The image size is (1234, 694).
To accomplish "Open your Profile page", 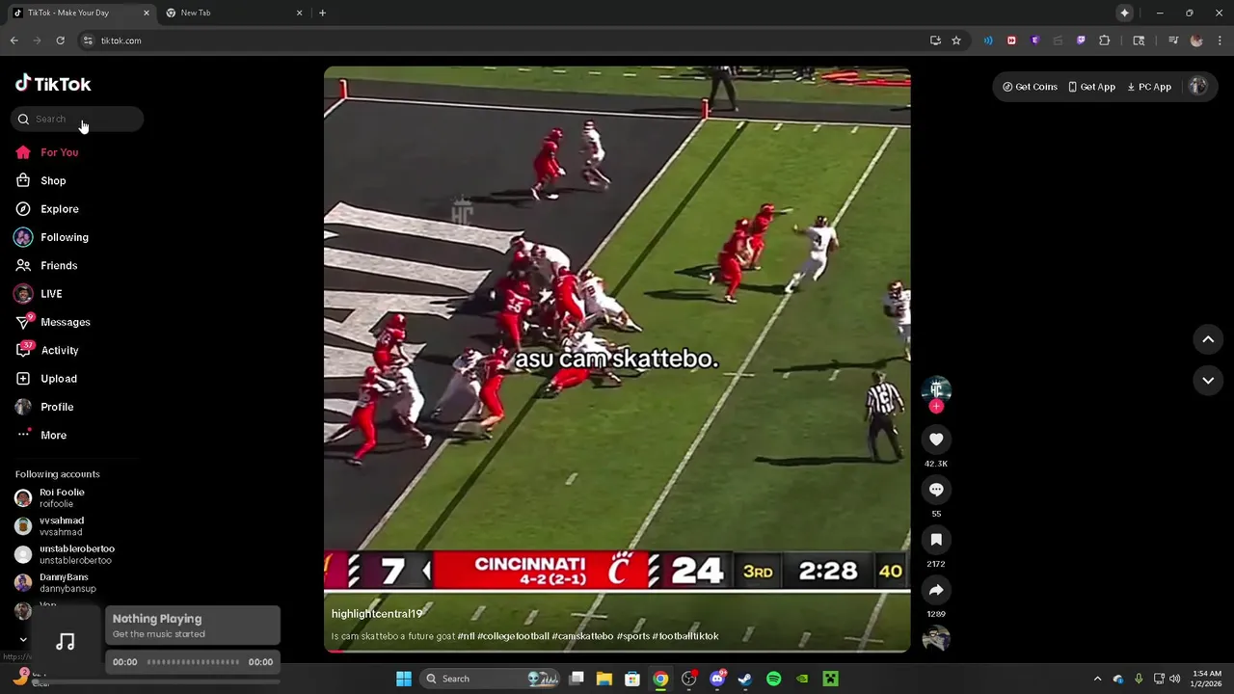I will coord(43,407).
